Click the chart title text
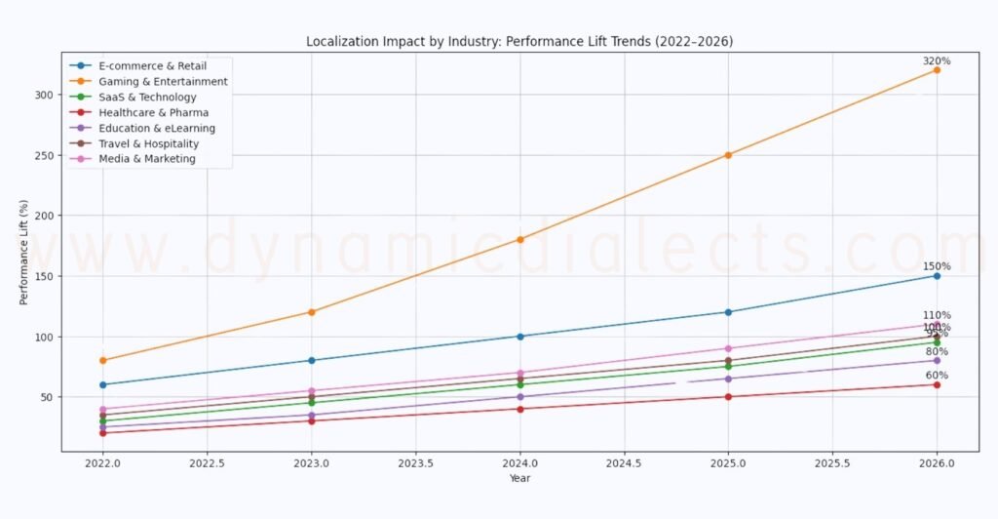The height and width of the screenshot is (519, 998). tap(519, 42)
